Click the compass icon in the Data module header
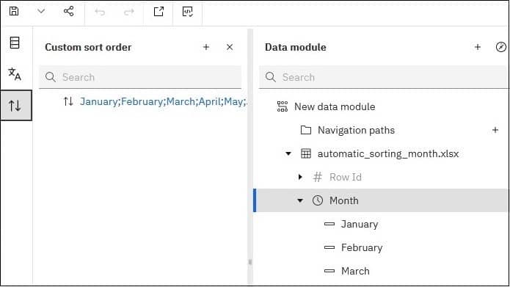Viewport: 510px width, 287px height. tap(501, 47)
